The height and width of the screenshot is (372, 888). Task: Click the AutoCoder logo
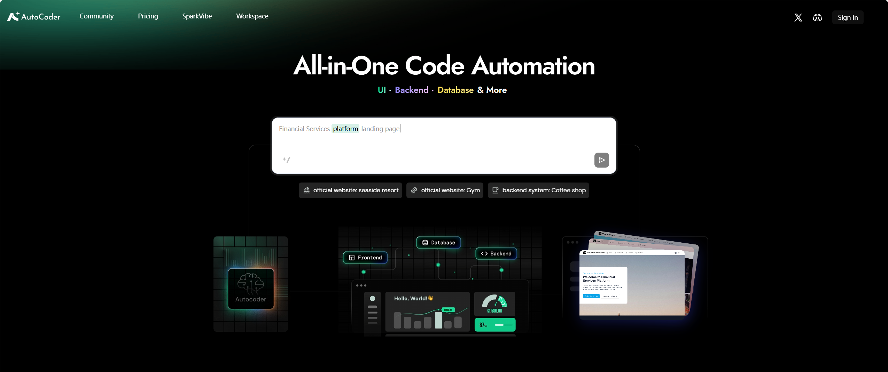tap(34, 16)
